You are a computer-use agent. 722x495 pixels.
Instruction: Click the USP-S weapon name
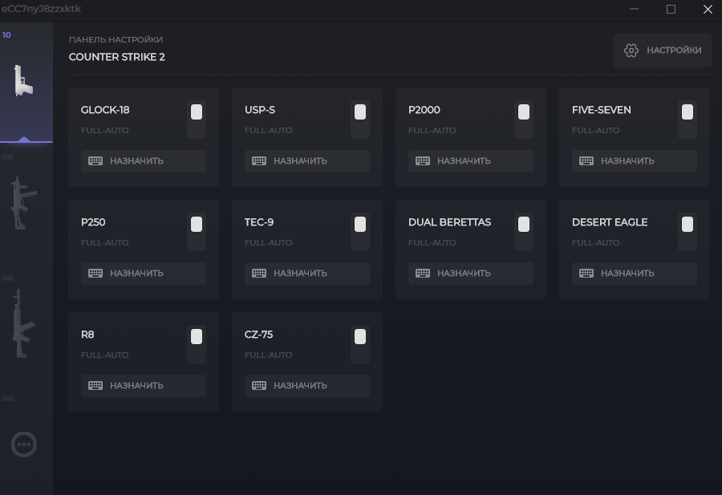click(x=260, y=110)
